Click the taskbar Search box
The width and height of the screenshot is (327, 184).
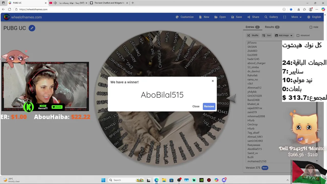[x=126, y=180]
